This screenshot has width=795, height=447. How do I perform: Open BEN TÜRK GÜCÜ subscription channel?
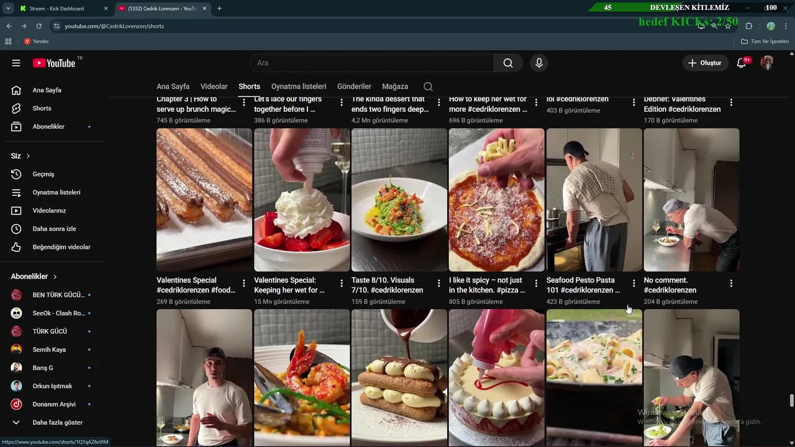click(x=53, y=295)
